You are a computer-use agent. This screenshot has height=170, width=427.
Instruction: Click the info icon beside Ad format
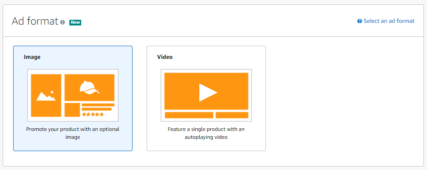[x=63, y=22]
